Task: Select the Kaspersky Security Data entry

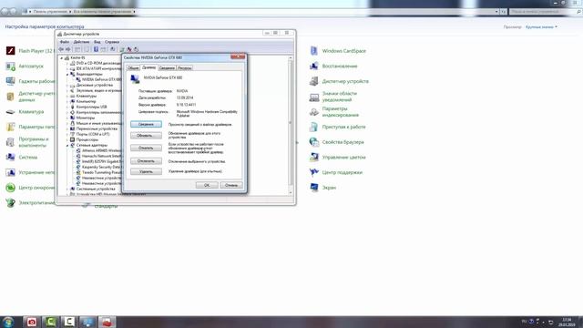Action: click(x=99, y=167)
